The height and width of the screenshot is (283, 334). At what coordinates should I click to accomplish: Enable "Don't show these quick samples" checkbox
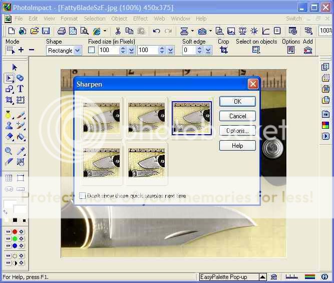[82, 196]
